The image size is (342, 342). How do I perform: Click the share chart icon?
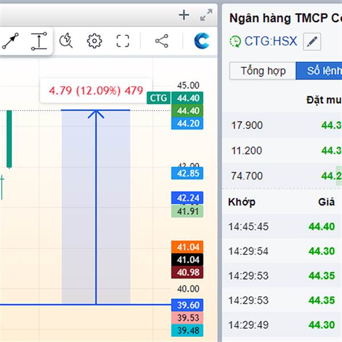click(x=162, y=41)
